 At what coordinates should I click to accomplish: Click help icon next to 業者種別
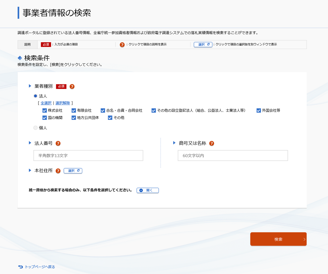[72, 87]
